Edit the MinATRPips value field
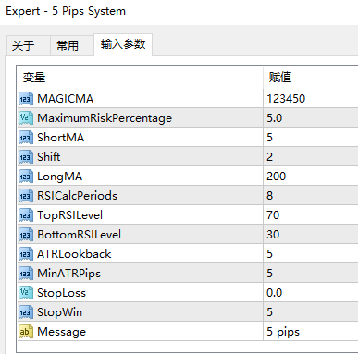 point(311,274)
